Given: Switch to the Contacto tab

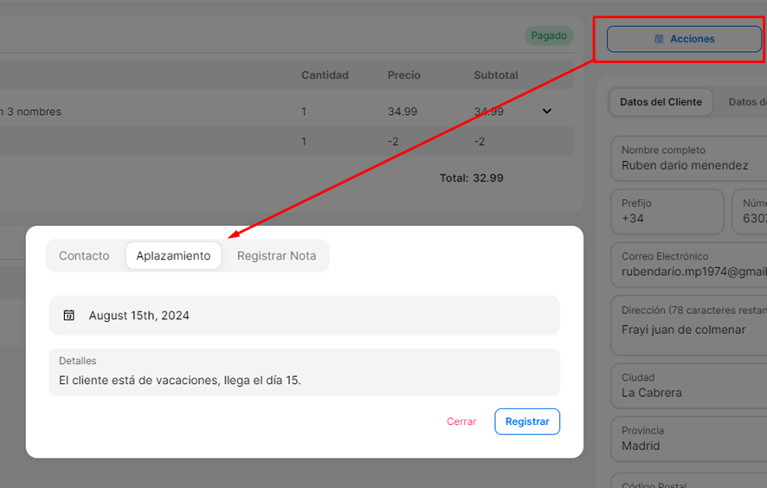Looking at the screenshot, I should (84, 256).
